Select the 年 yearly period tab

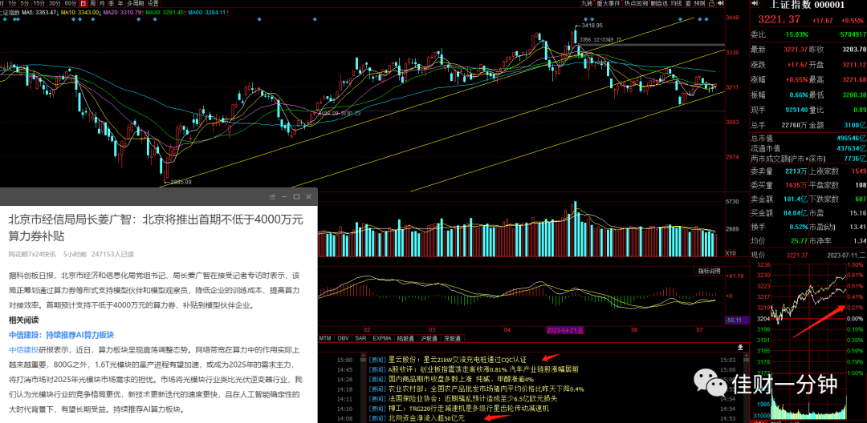pyautogui.click(x=120, y=3)
